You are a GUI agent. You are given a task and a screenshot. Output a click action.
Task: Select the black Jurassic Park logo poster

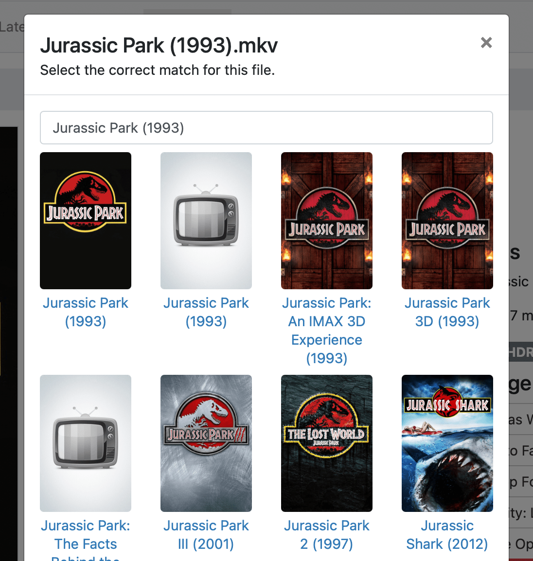(x=86, y=221)
